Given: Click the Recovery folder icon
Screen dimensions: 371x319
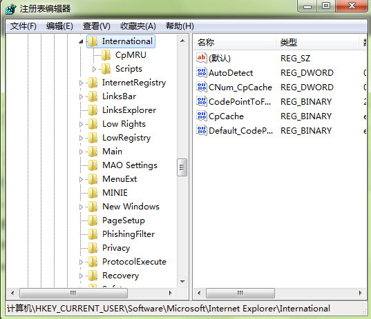Looking at the screenshot, I should pos(93,276).
